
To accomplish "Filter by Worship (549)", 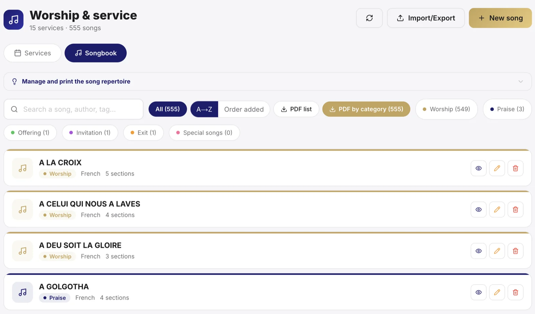I will point(446,109).
